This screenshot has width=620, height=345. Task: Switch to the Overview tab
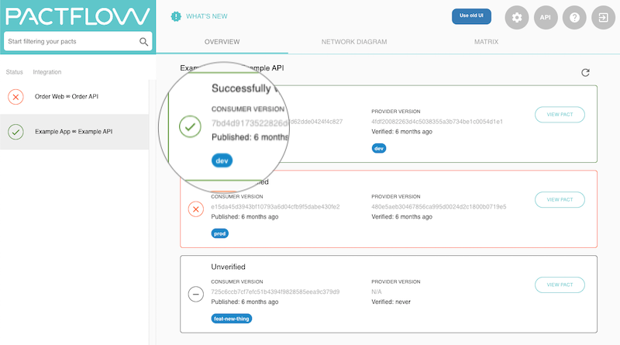tap(222, 42)
